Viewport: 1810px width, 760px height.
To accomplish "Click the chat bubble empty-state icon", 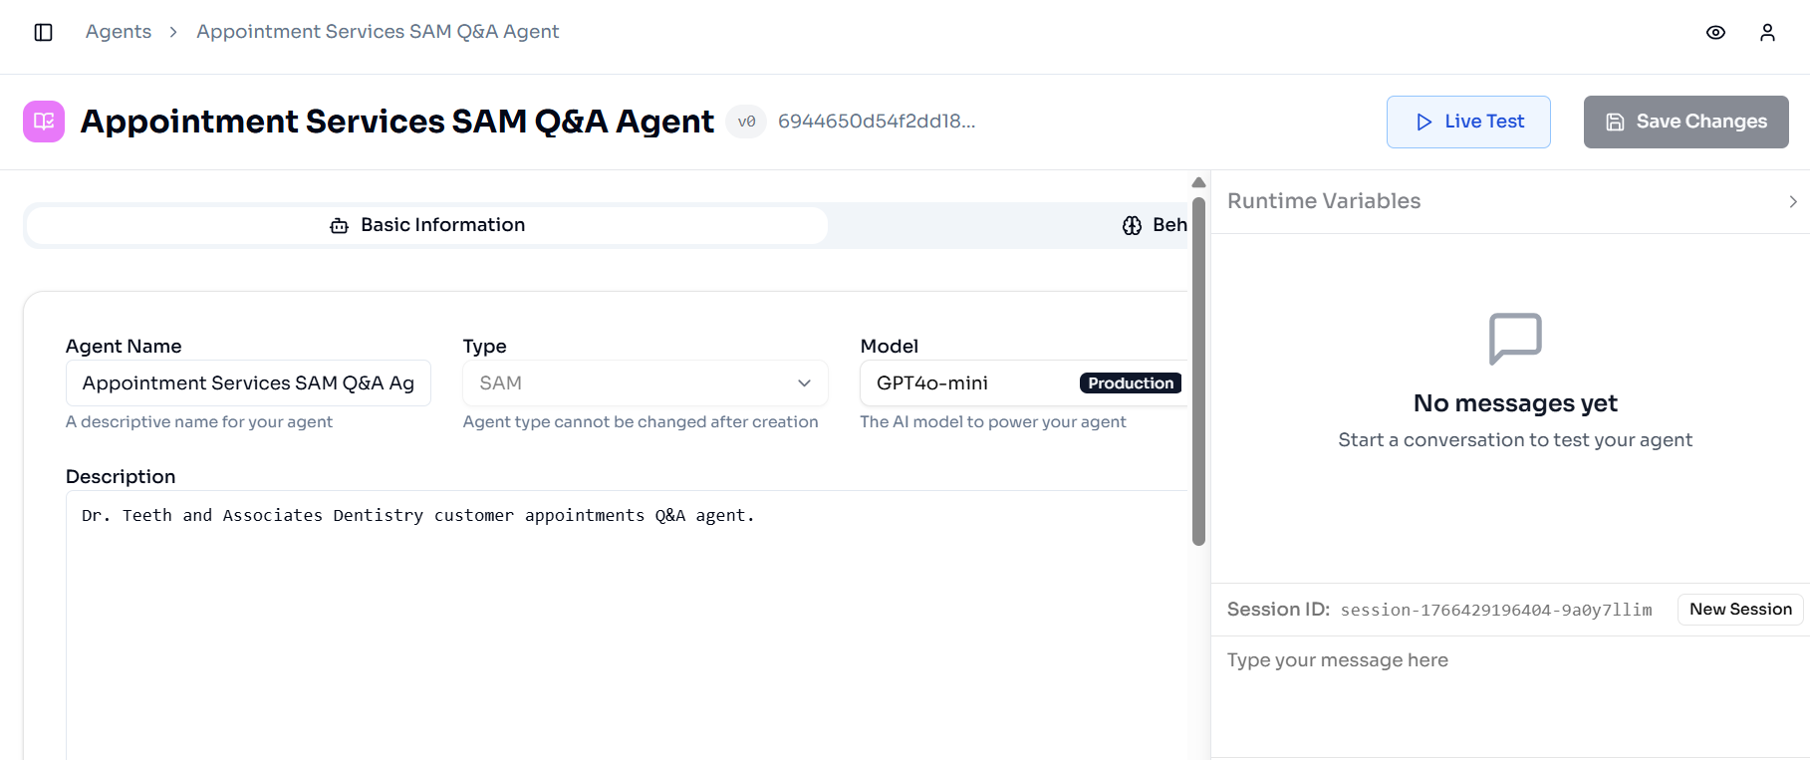I will click(1515, 339).
